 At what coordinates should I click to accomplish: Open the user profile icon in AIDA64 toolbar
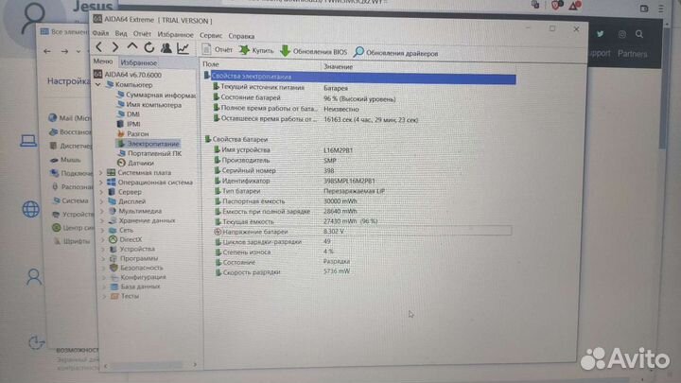[166, 48]
